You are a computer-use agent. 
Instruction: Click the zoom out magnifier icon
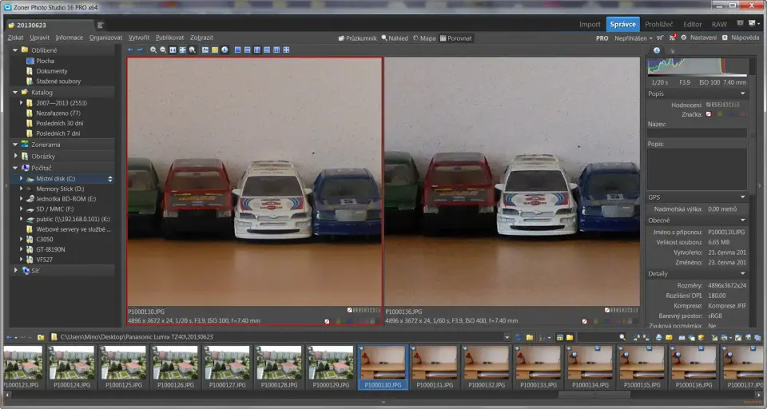pyautogui.click(x=163, y=50)
